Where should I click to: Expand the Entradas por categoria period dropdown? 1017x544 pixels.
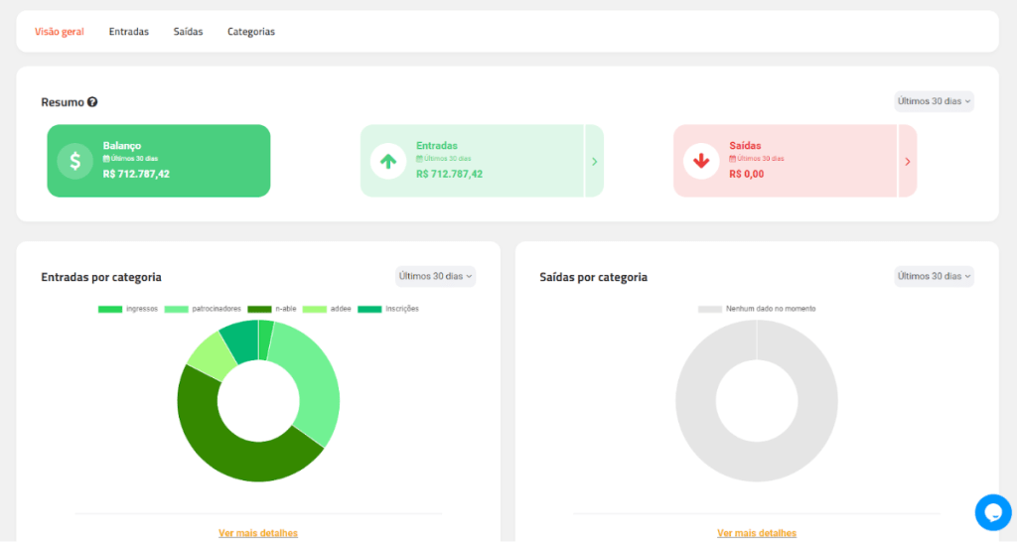coord(435,276)
